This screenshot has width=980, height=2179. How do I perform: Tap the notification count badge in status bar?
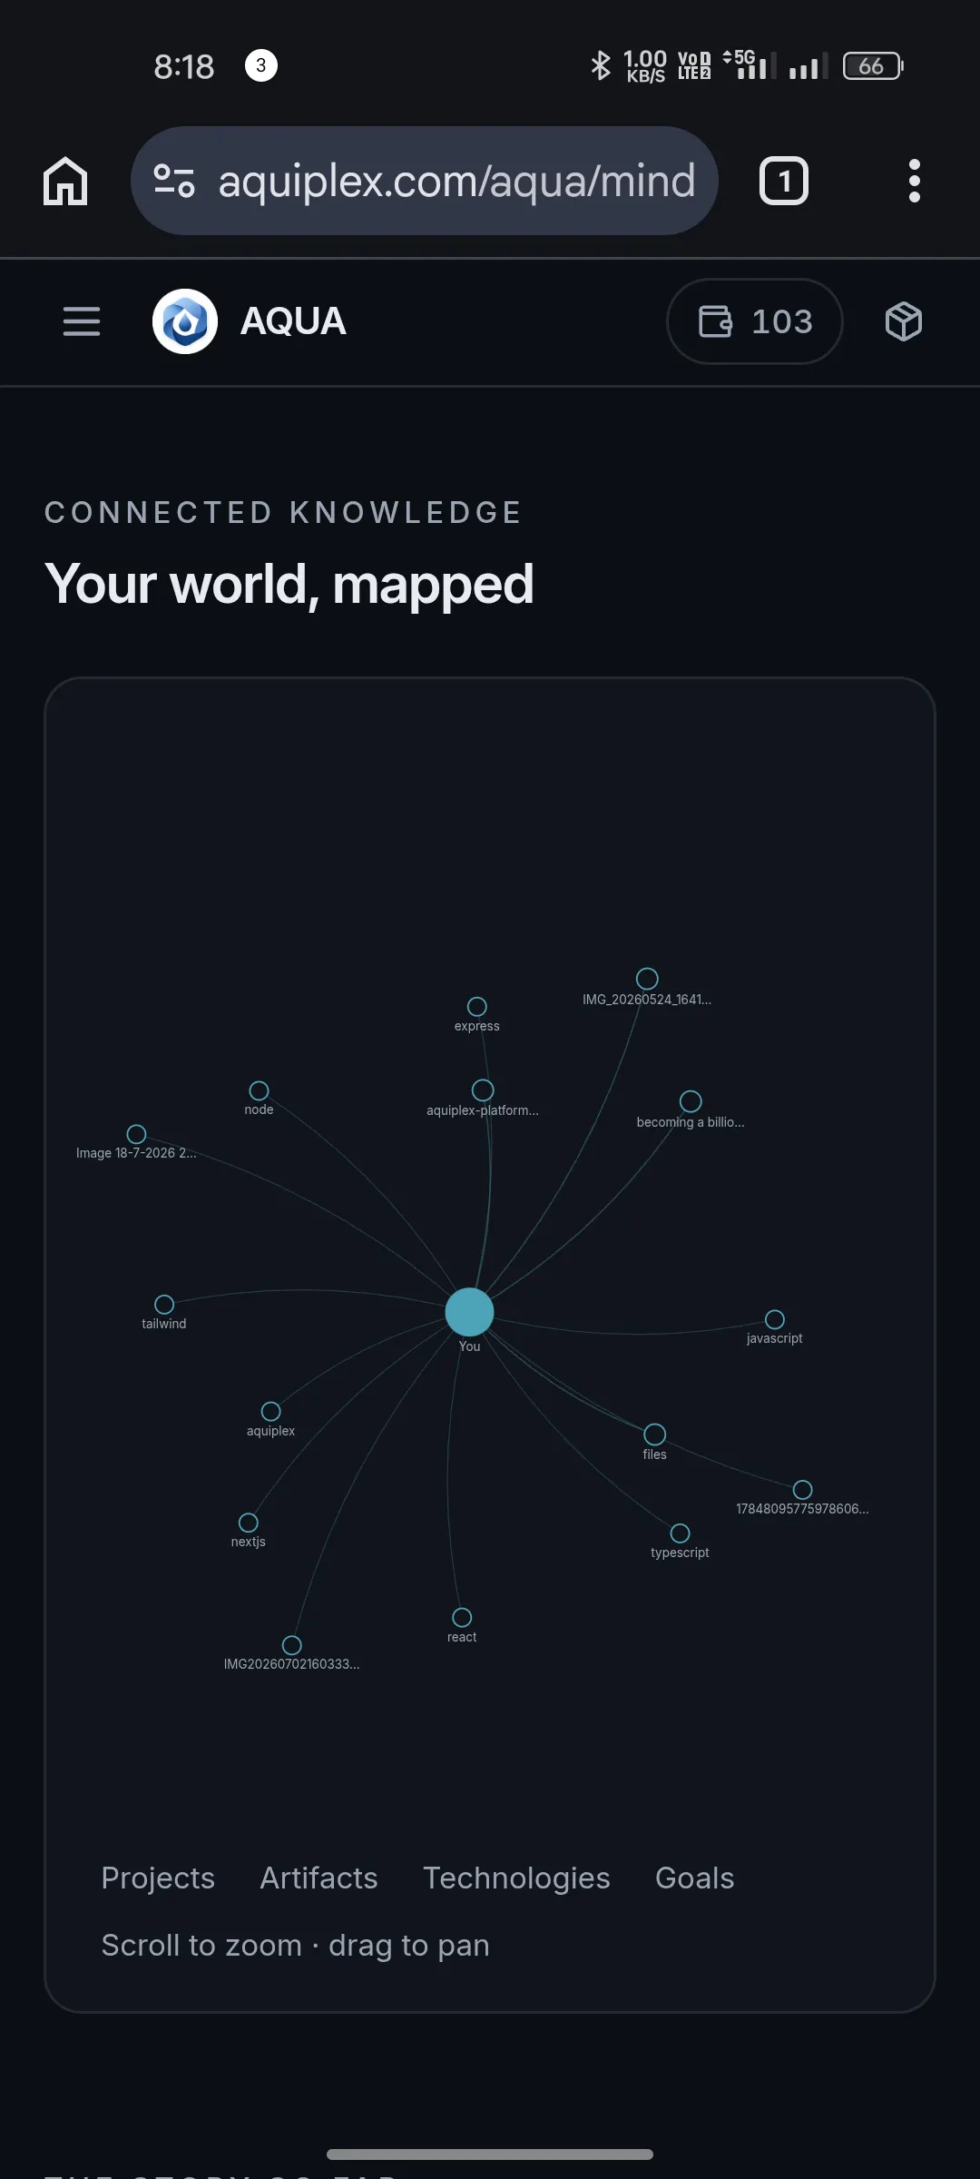(261, 65)
